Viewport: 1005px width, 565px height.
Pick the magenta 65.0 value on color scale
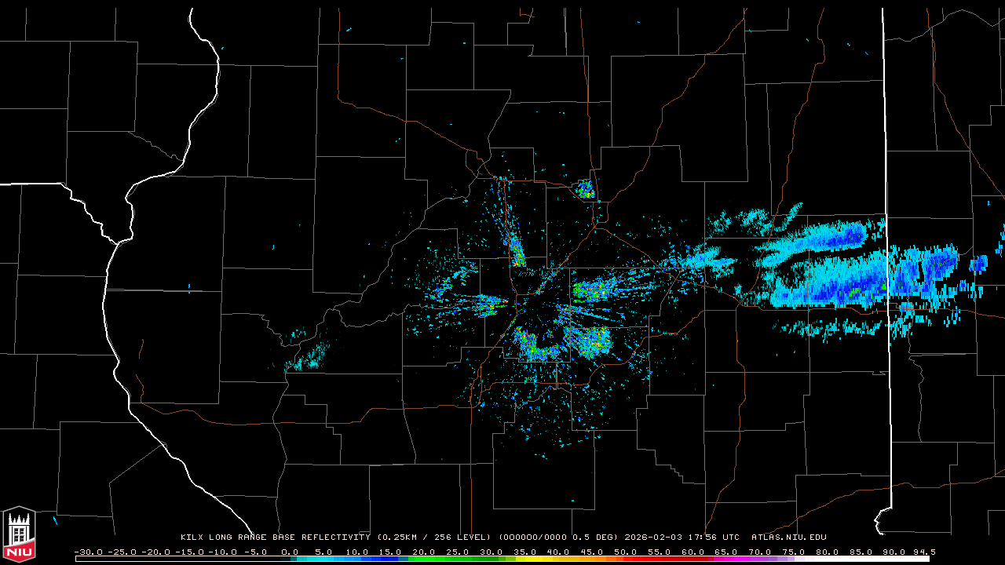pos(726,552)
